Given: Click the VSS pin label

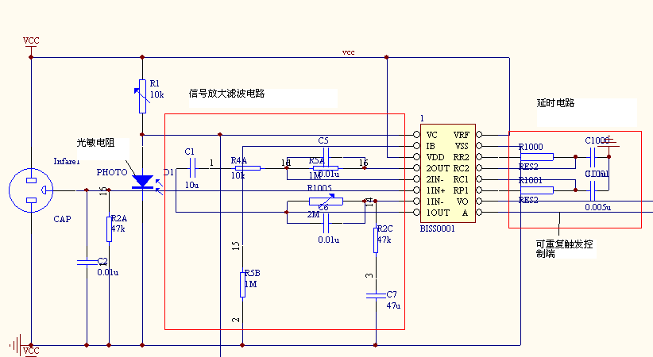Looking at the screenshot, I should coord(462,146).
